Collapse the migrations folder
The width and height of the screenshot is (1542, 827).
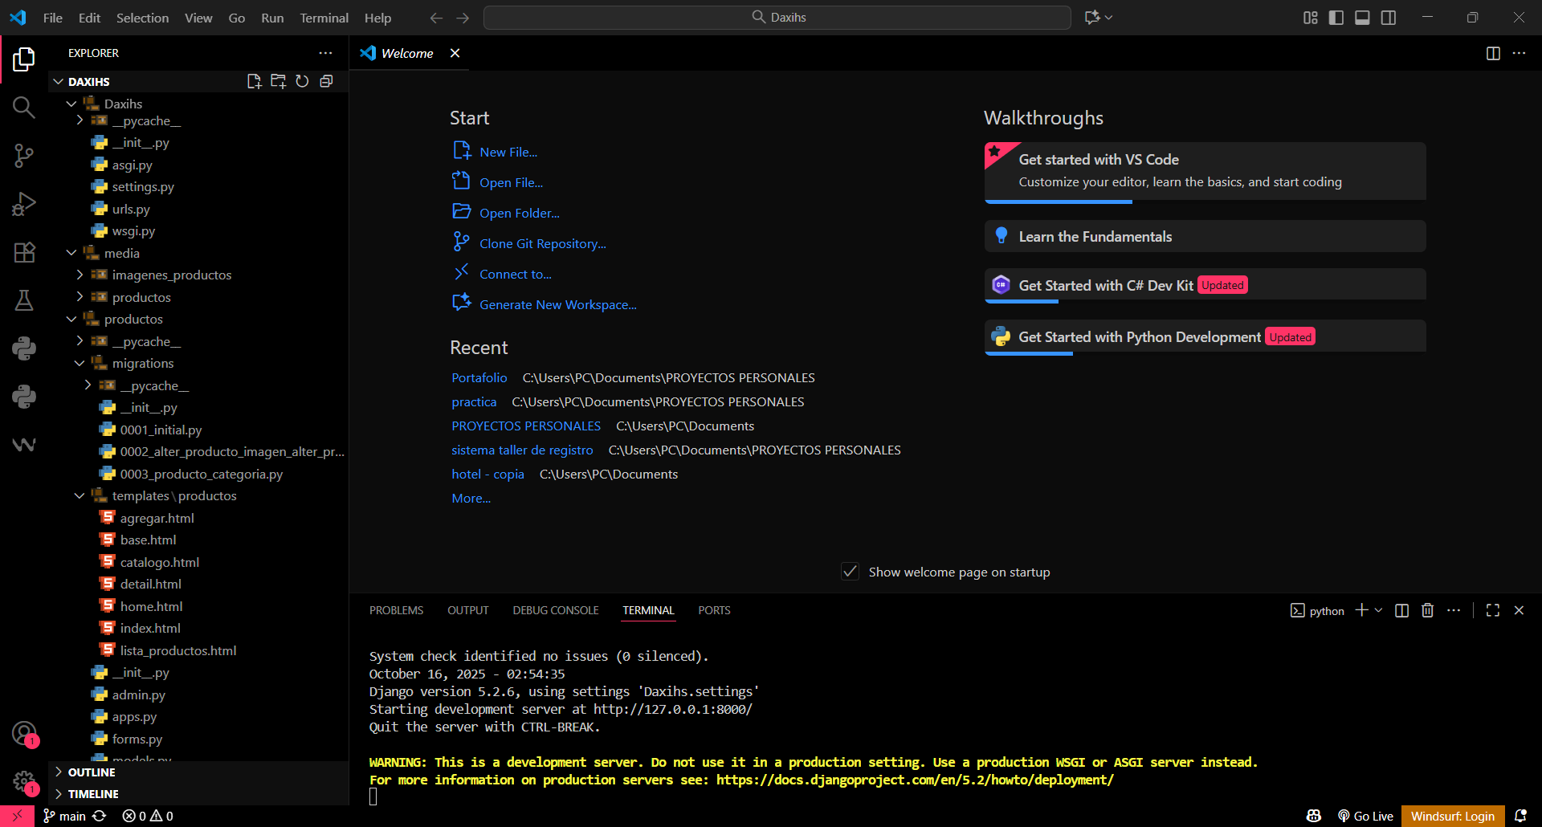[80, 363]
